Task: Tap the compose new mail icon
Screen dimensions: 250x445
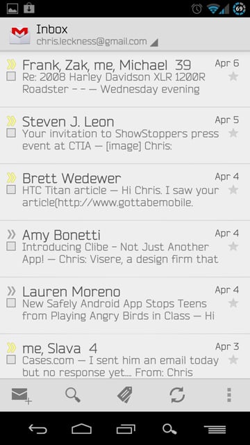Action: (x=22, y=396)
